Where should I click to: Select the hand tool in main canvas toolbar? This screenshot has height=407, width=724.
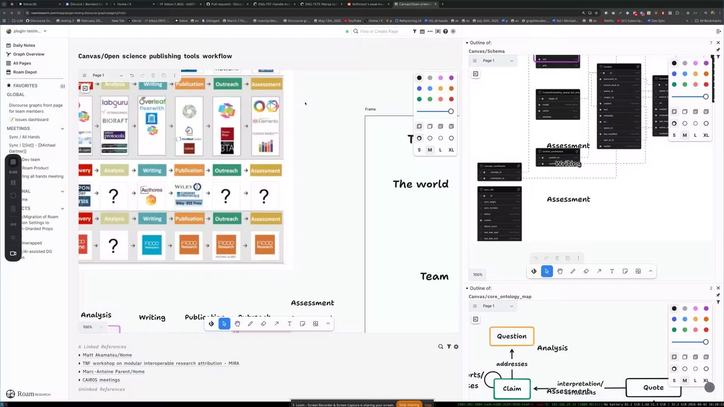click(237, 324)
